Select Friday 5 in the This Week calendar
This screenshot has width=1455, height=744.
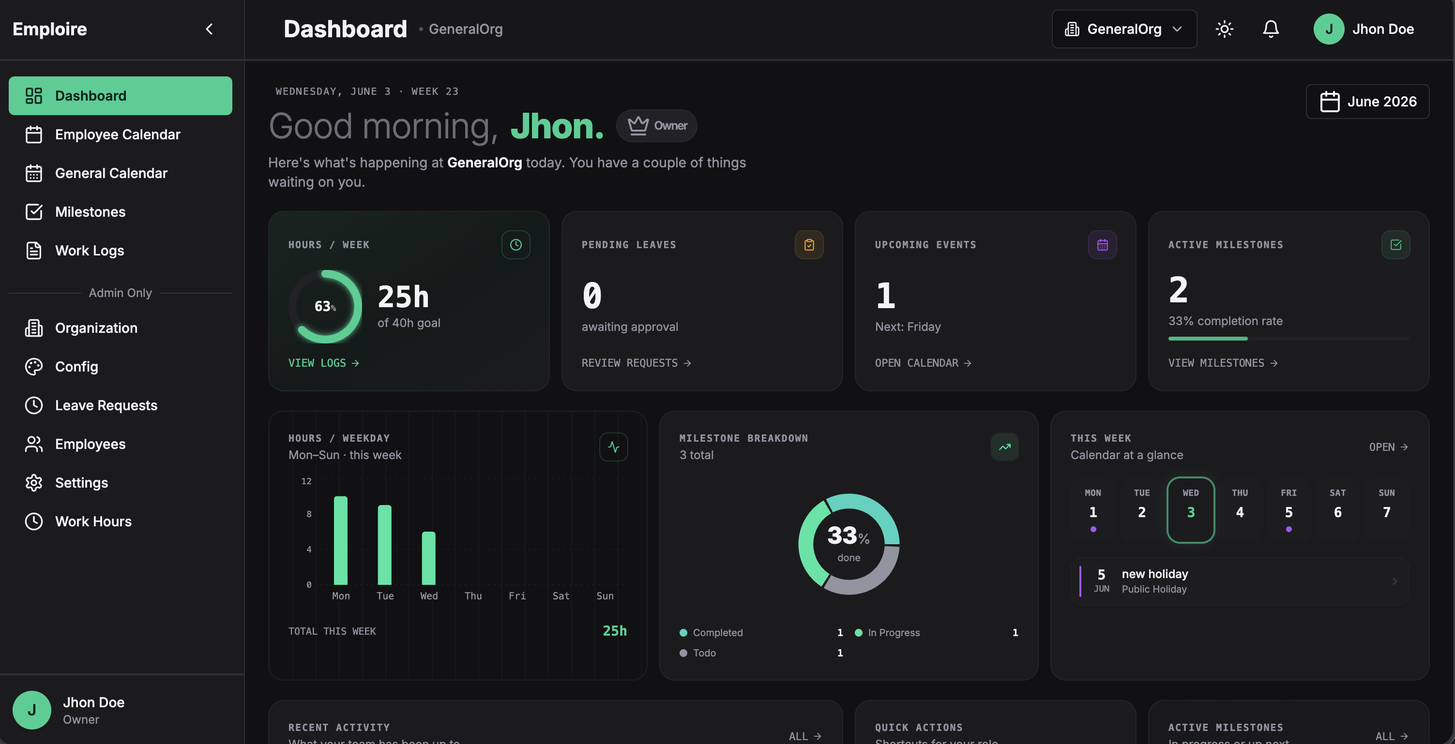pos(1288,510)
